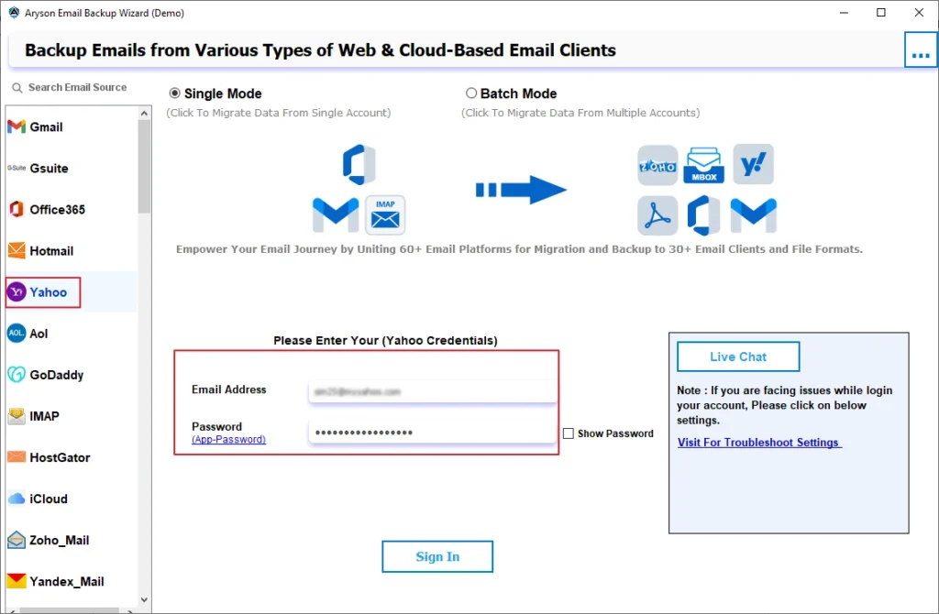Click the Gsuite label in source list
The height and width of the screenshot is (614, 939).
50,168
